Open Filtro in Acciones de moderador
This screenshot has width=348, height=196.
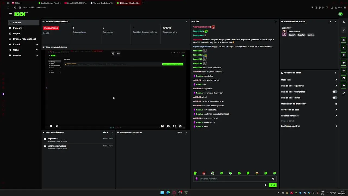tap(180, 133)
